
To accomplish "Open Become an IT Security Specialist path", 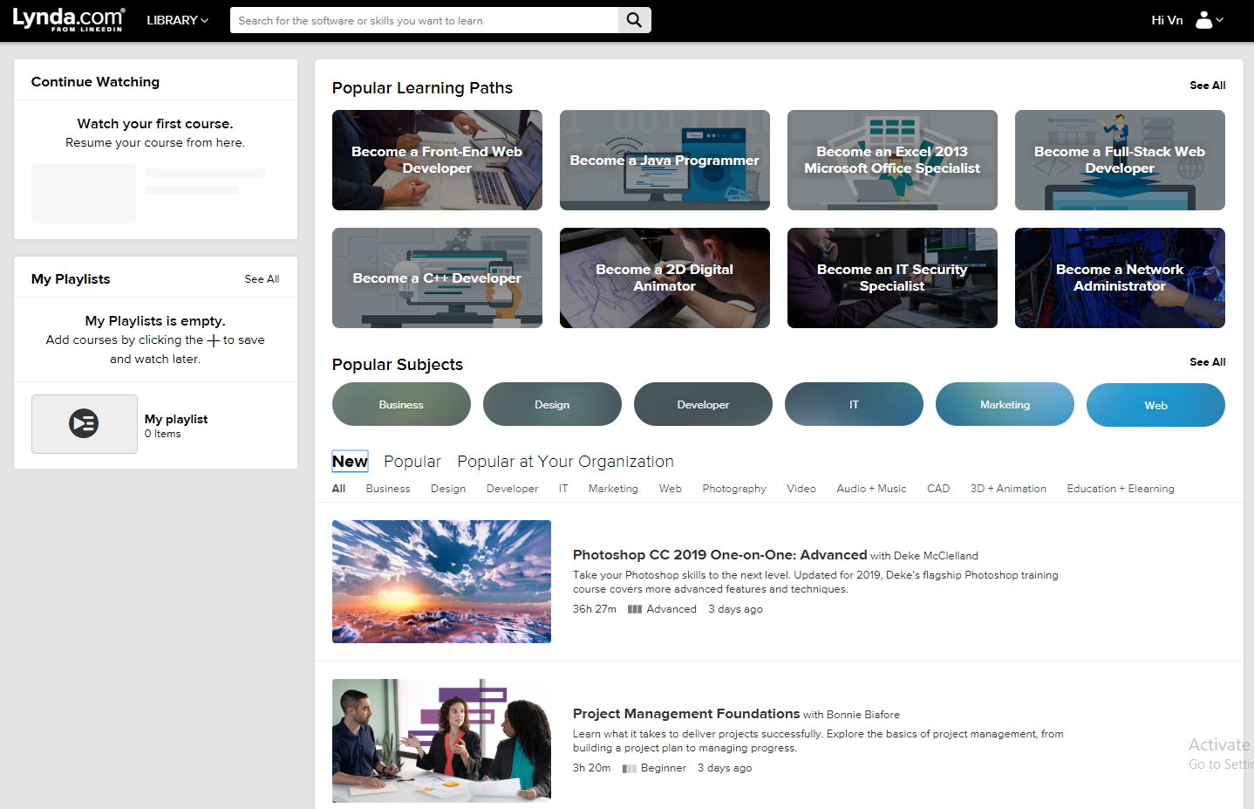I will [x=892, y=278].
